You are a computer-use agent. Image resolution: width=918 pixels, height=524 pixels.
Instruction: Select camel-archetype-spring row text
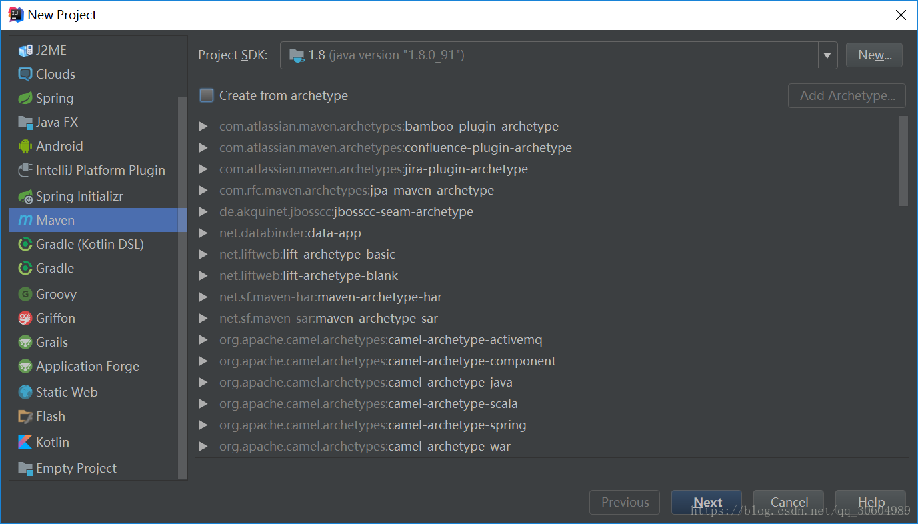click(x=373, y=425)
